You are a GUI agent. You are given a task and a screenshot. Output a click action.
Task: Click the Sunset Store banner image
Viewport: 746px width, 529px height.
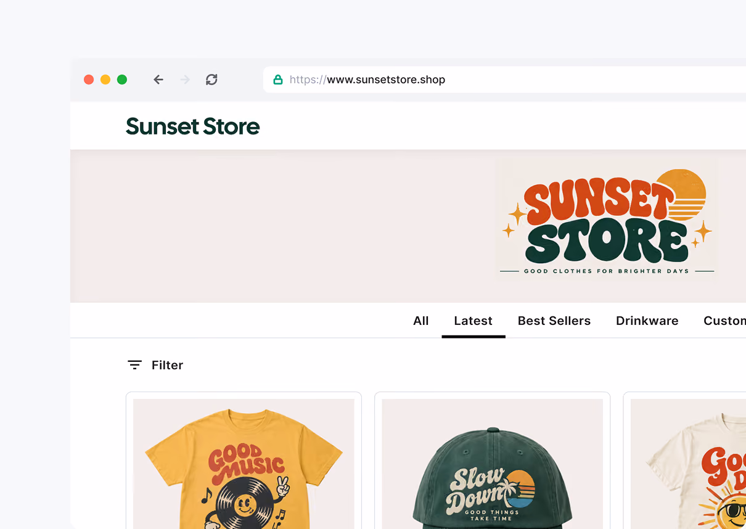click(x=607, y=220)
